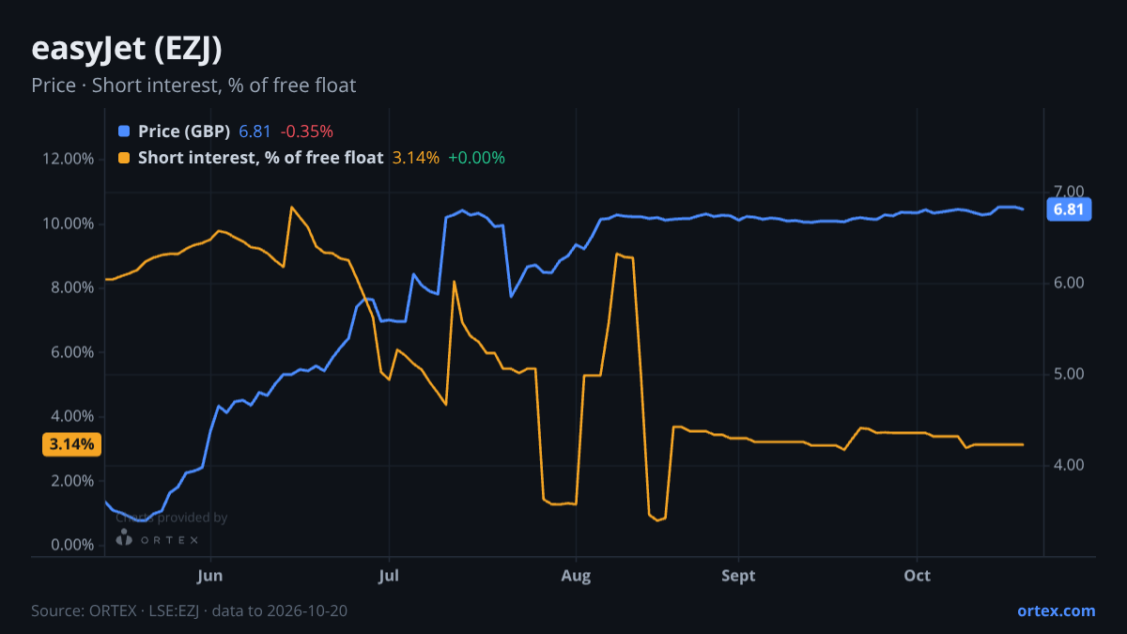Viewport: 1127px width, 634px height.
Task: Click the 5.00 right axis label
Action: point(1069,374)
